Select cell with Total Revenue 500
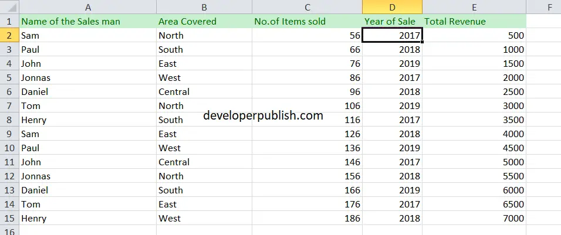Viewport: 561px width, 235px height. pos(474,35)
